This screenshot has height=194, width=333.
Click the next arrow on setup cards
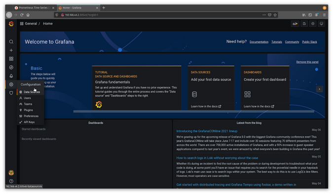(x=319, y=89)
